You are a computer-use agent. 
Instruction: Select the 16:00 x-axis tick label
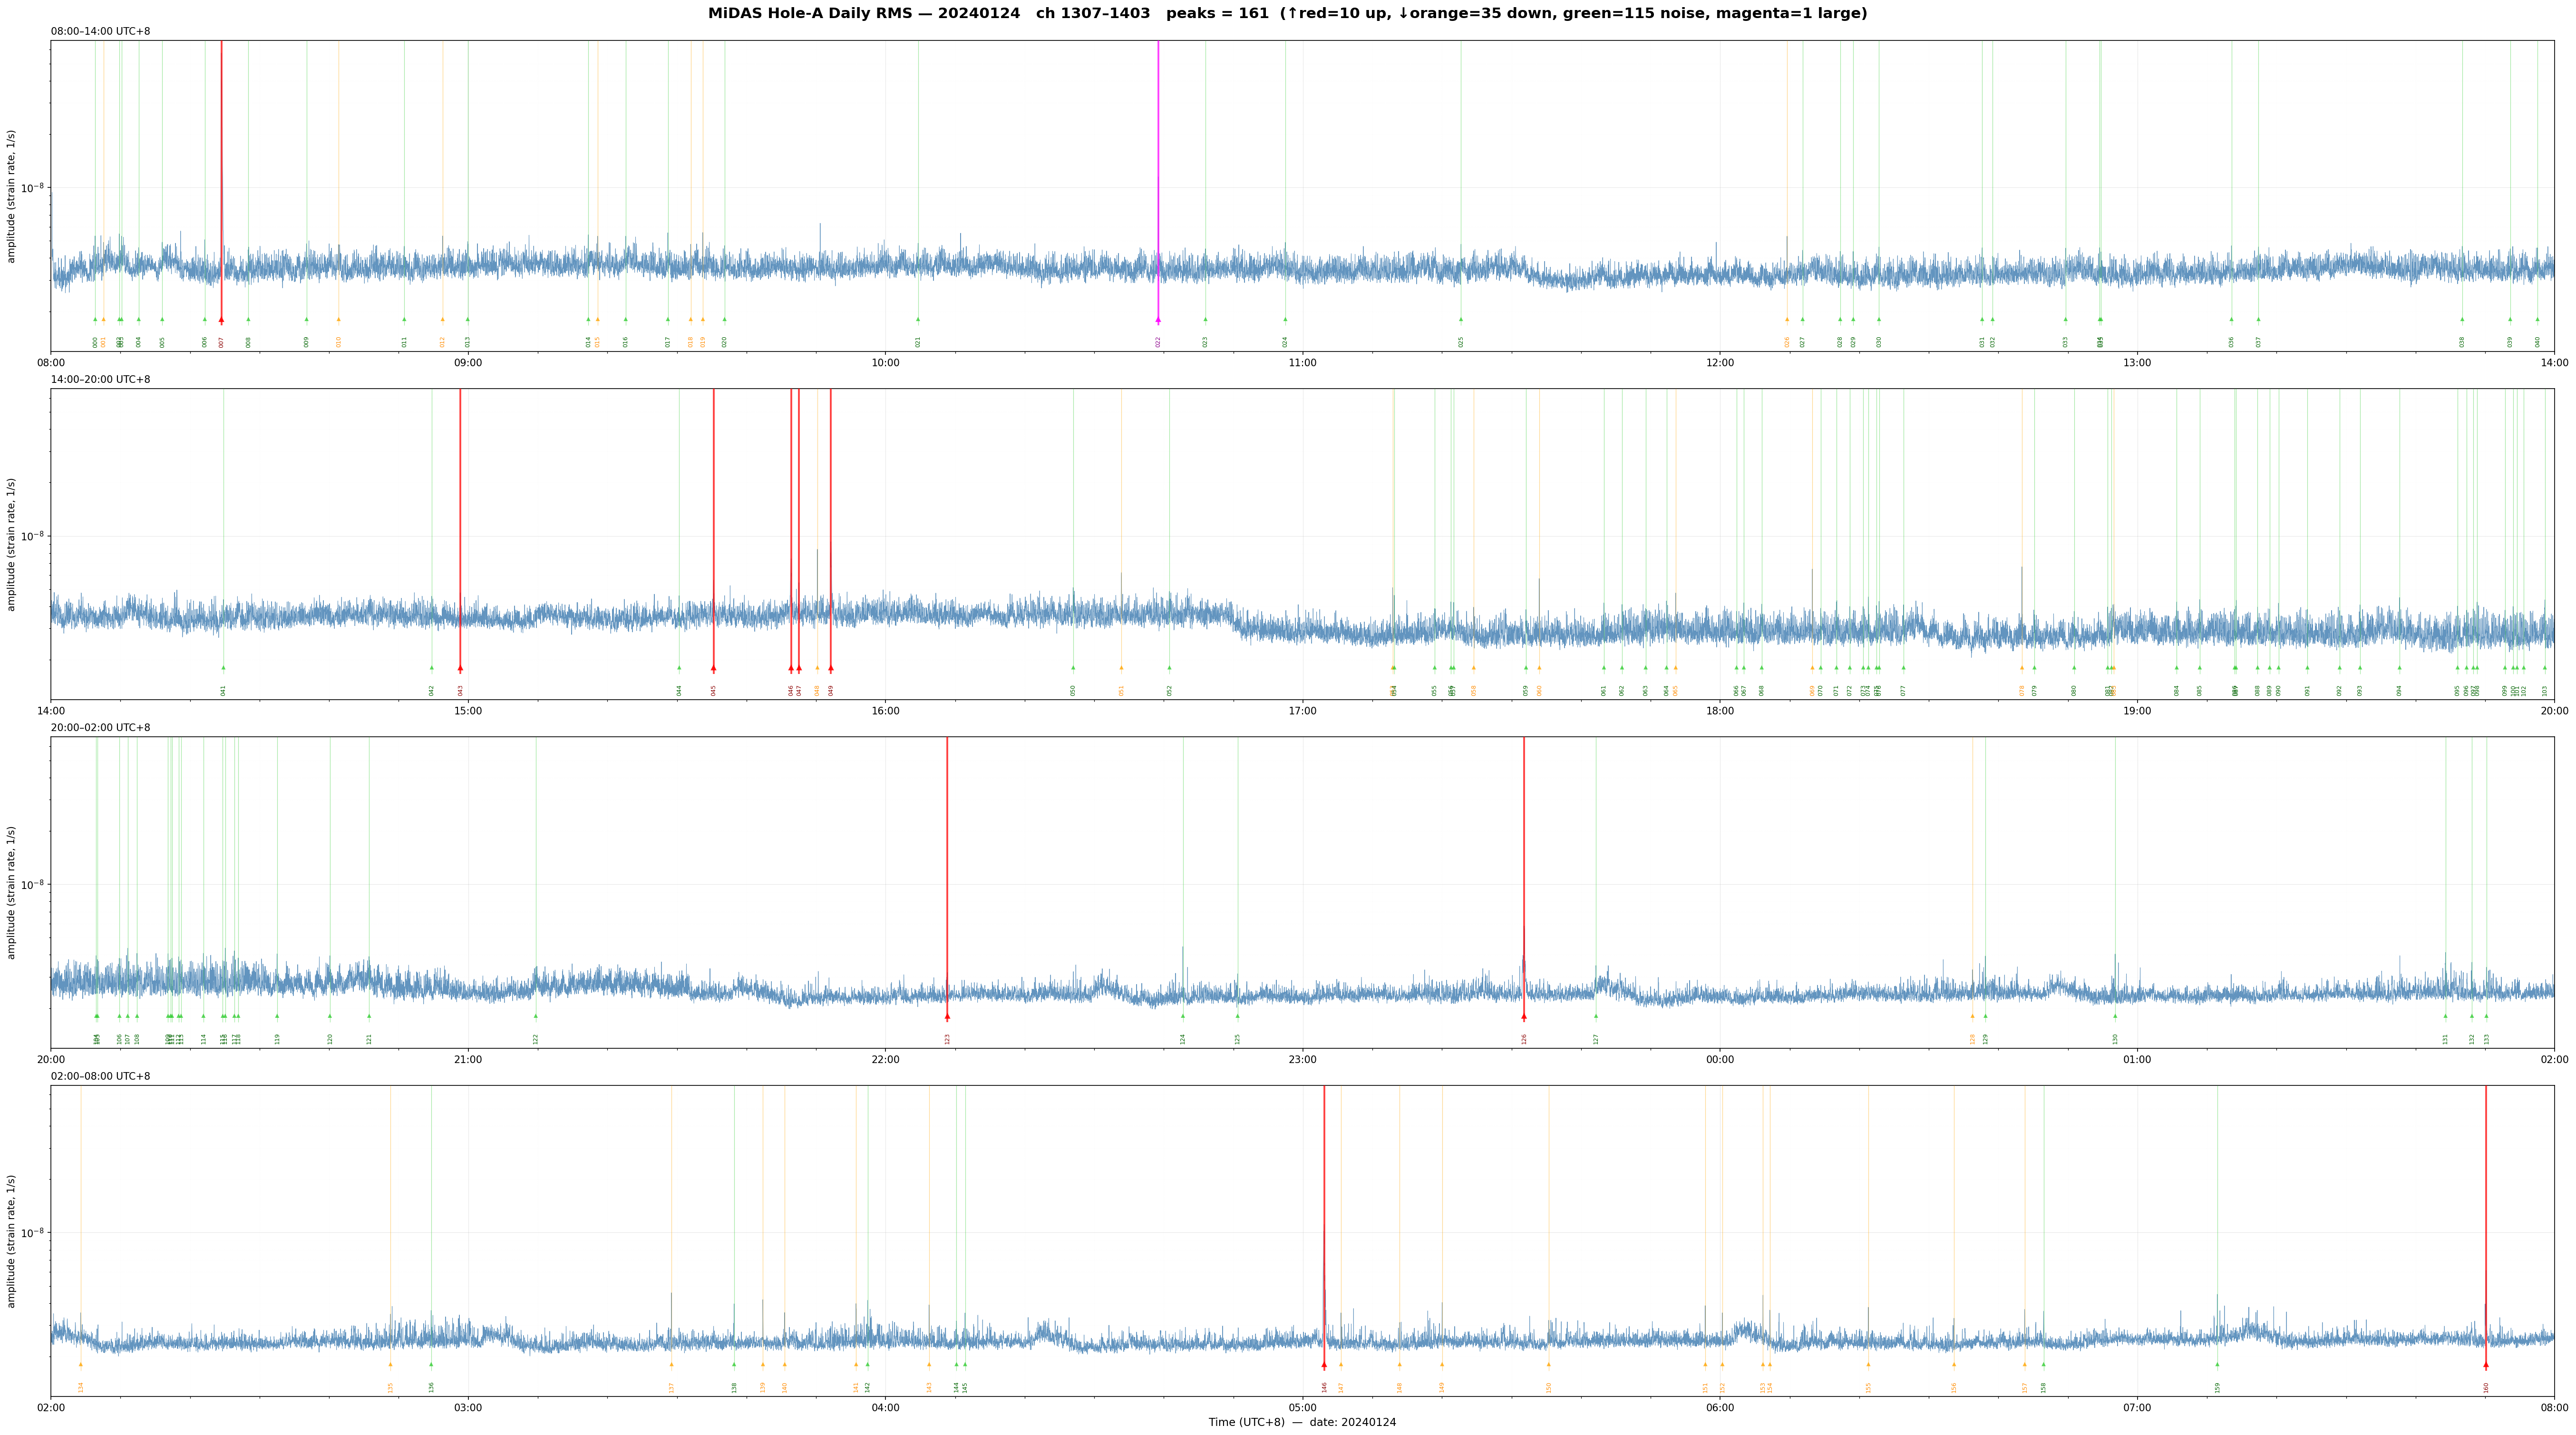[x=885, y=711]
